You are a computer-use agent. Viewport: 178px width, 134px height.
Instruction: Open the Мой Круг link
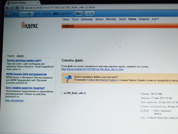click(x=111, y=19)
